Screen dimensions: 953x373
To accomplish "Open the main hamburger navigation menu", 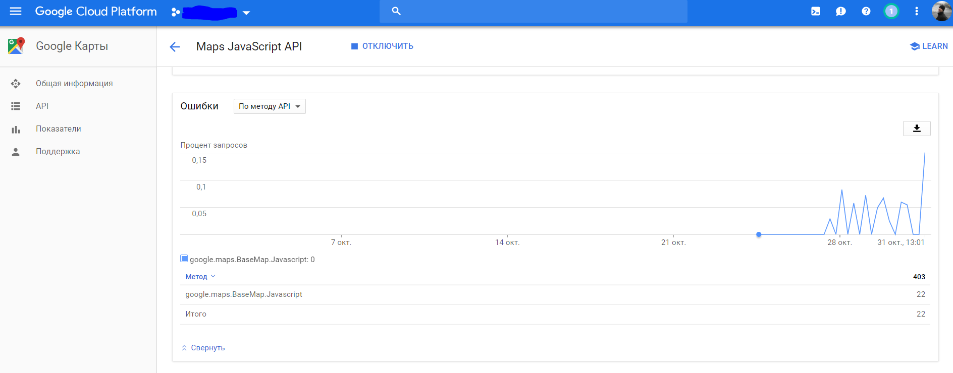I will tap(16, 11).
